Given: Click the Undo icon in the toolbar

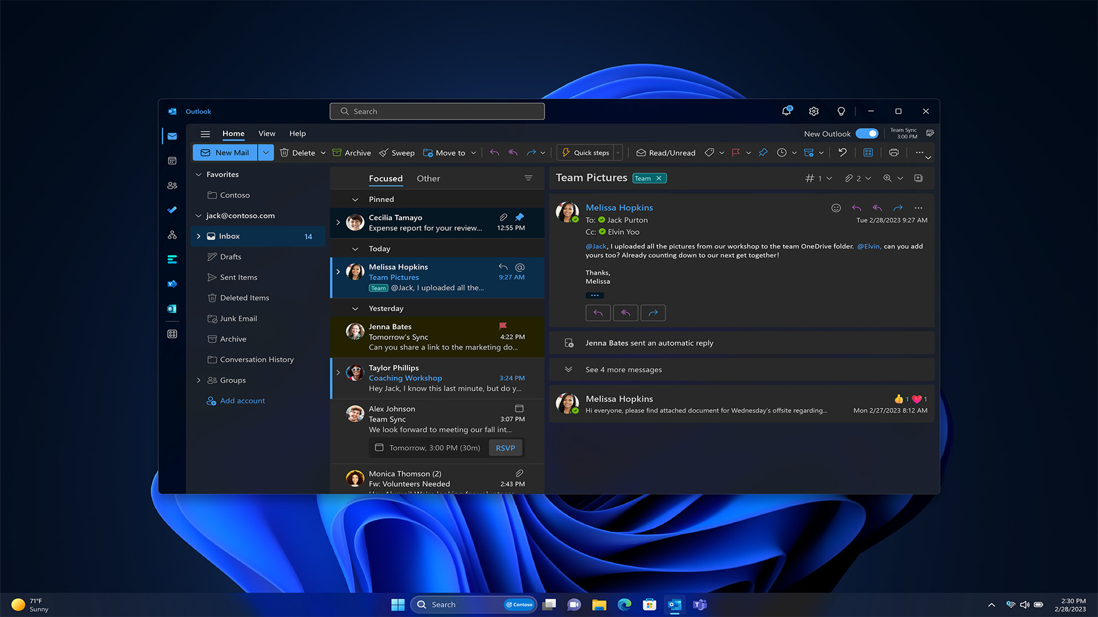Looking at the screenshot, I should click(842, 153).
